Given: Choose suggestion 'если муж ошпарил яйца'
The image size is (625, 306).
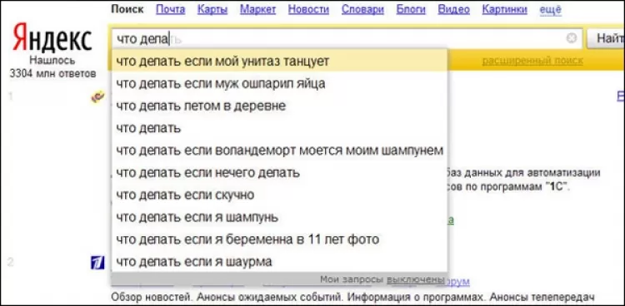Looking at the screenshot, I should 279,84.
